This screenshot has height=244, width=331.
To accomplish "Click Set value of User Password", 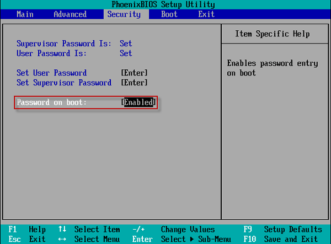I will click(x=126, y=53).
